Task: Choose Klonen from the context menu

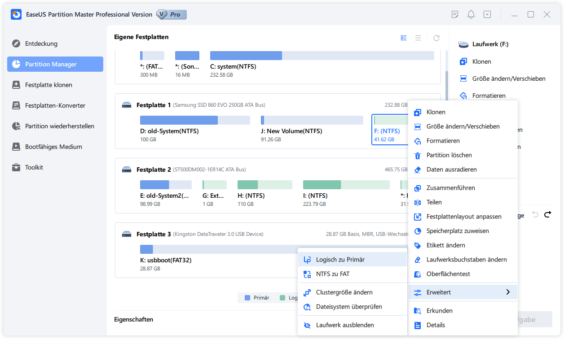Action: [x=463, y=112]
